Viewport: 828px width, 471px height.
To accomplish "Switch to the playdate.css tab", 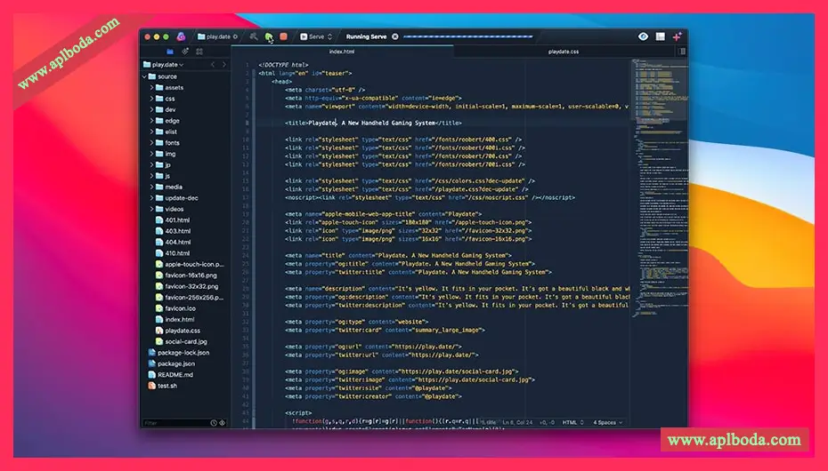I will click(563, 52).
